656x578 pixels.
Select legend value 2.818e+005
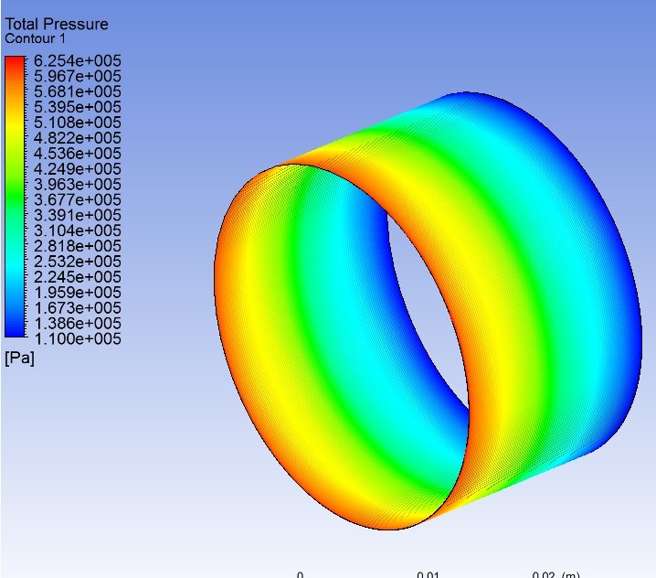click(x=78, y=246)
